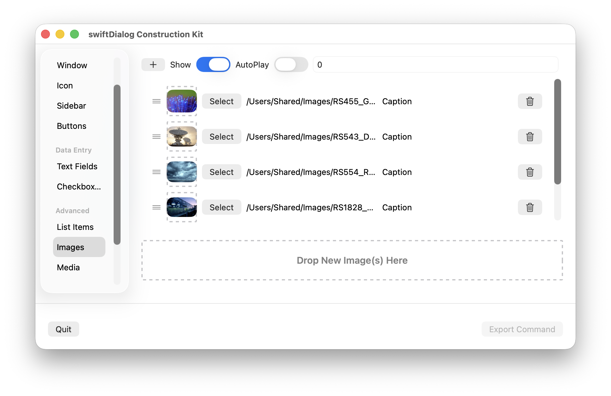
Task: Click the drag handle beside the RS1828 thumbnail
Action: tap(157, 207)
